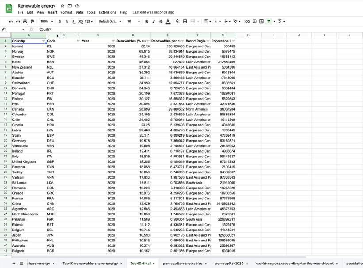Open World Region column filter dropdown
The height and width of the screenshot is (268, 363).
click(x=208, y=41)
